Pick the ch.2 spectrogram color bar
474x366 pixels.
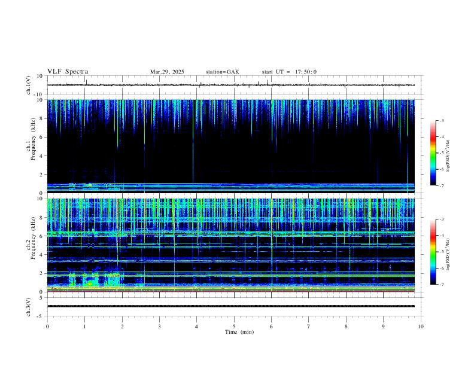click(x=433, y=252)
